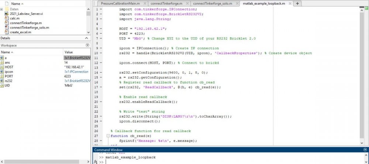The image size is (369, 164).
Task: Expand the Details panel chevron
Action: pyautogui.click(x=87, y=38)
